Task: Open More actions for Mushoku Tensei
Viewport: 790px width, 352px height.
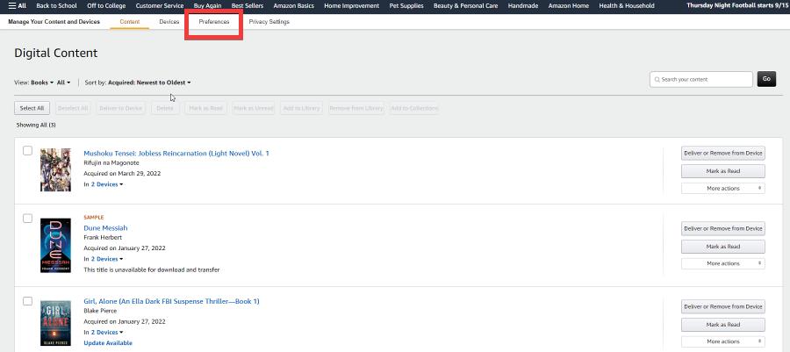Action: [723, 189]
